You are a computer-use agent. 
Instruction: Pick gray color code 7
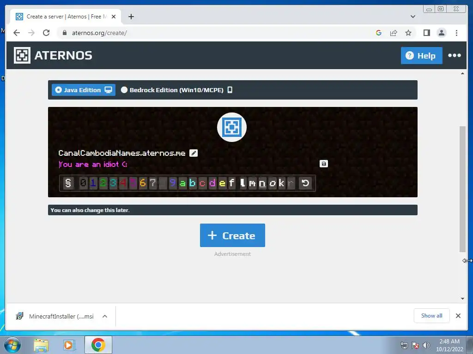[x=153, y=183]
